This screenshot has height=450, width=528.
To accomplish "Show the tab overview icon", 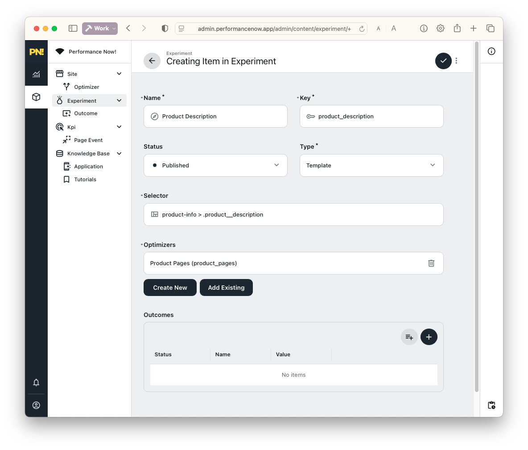I will 490,29.
